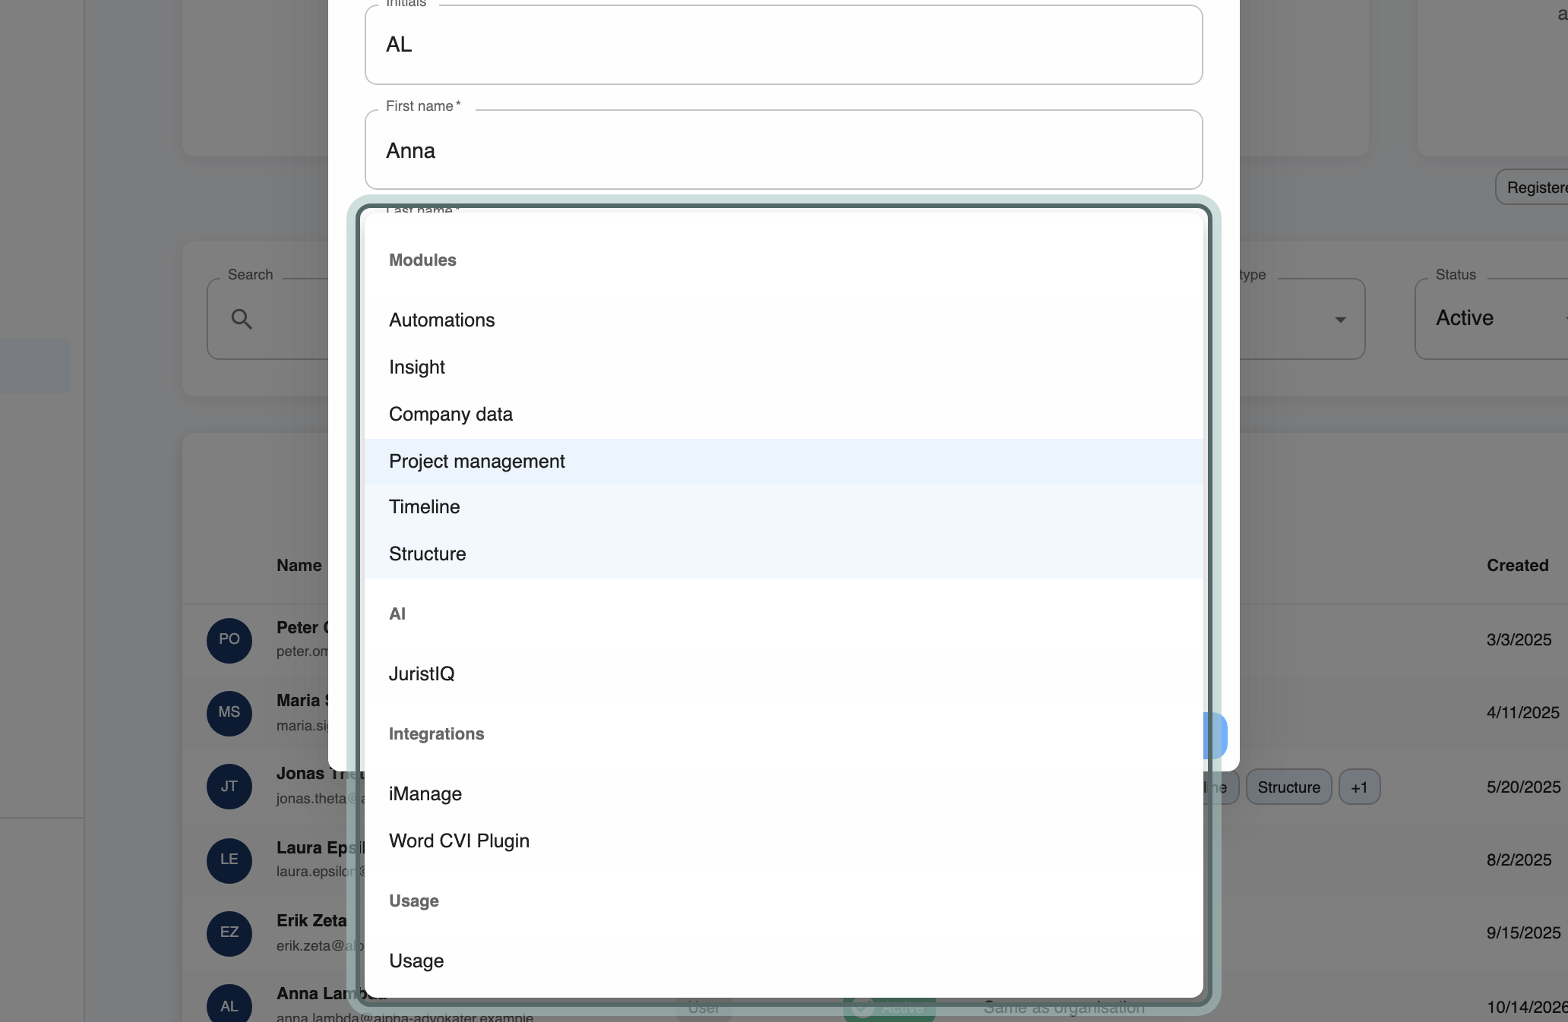
Task: Sort by the Created column header
Action: pyautogui.click(x=1517, y=566)
